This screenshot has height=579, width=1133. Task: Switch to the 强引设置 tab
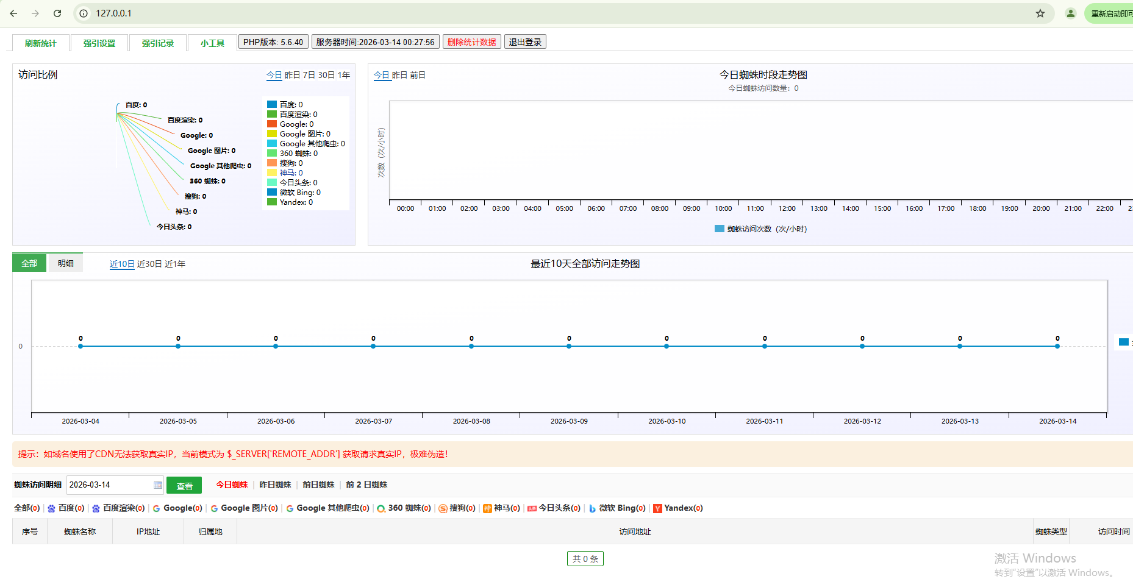[99, 43]
